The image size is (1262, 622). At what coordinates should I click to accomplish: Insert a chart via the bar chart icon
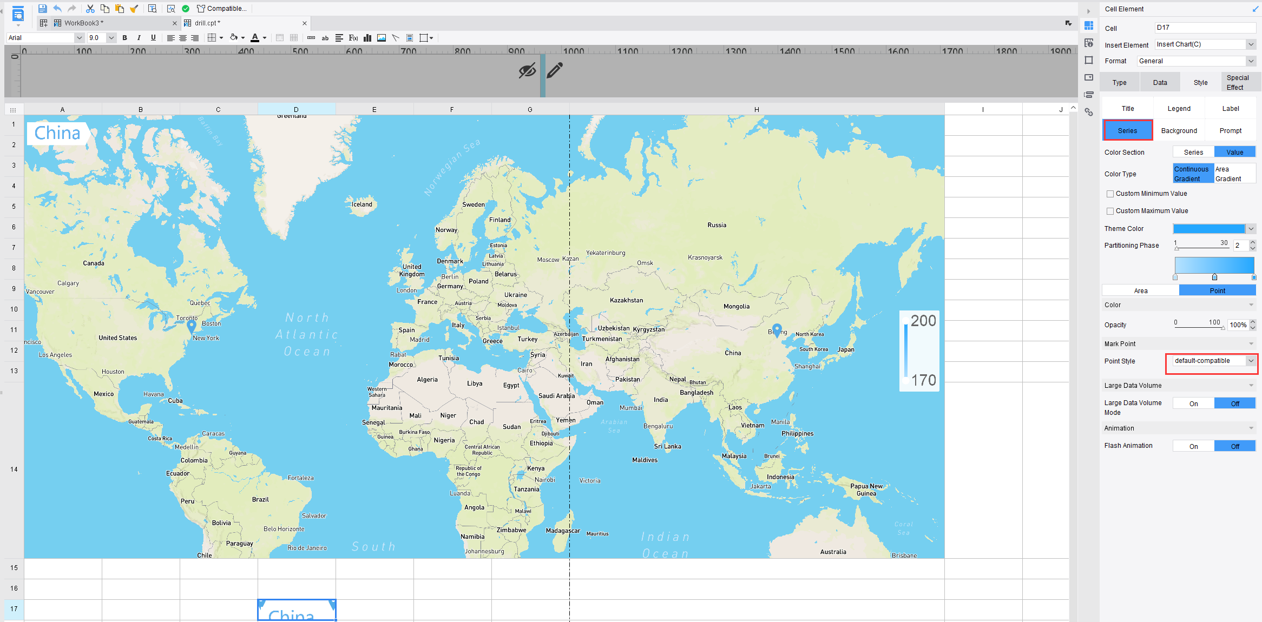coord(367,38)
